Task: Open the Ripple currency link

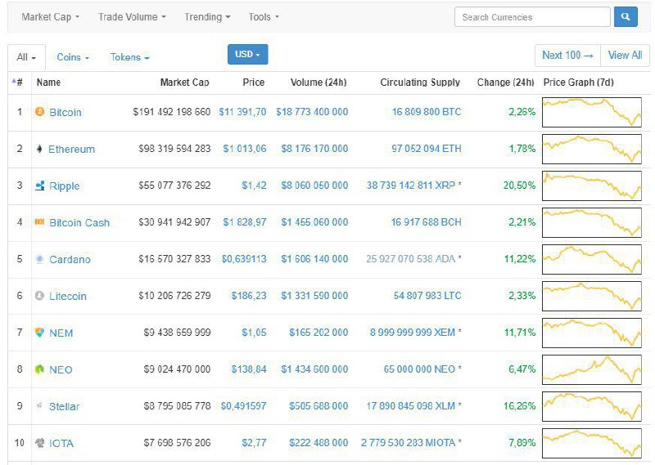Action: point(65,186)
